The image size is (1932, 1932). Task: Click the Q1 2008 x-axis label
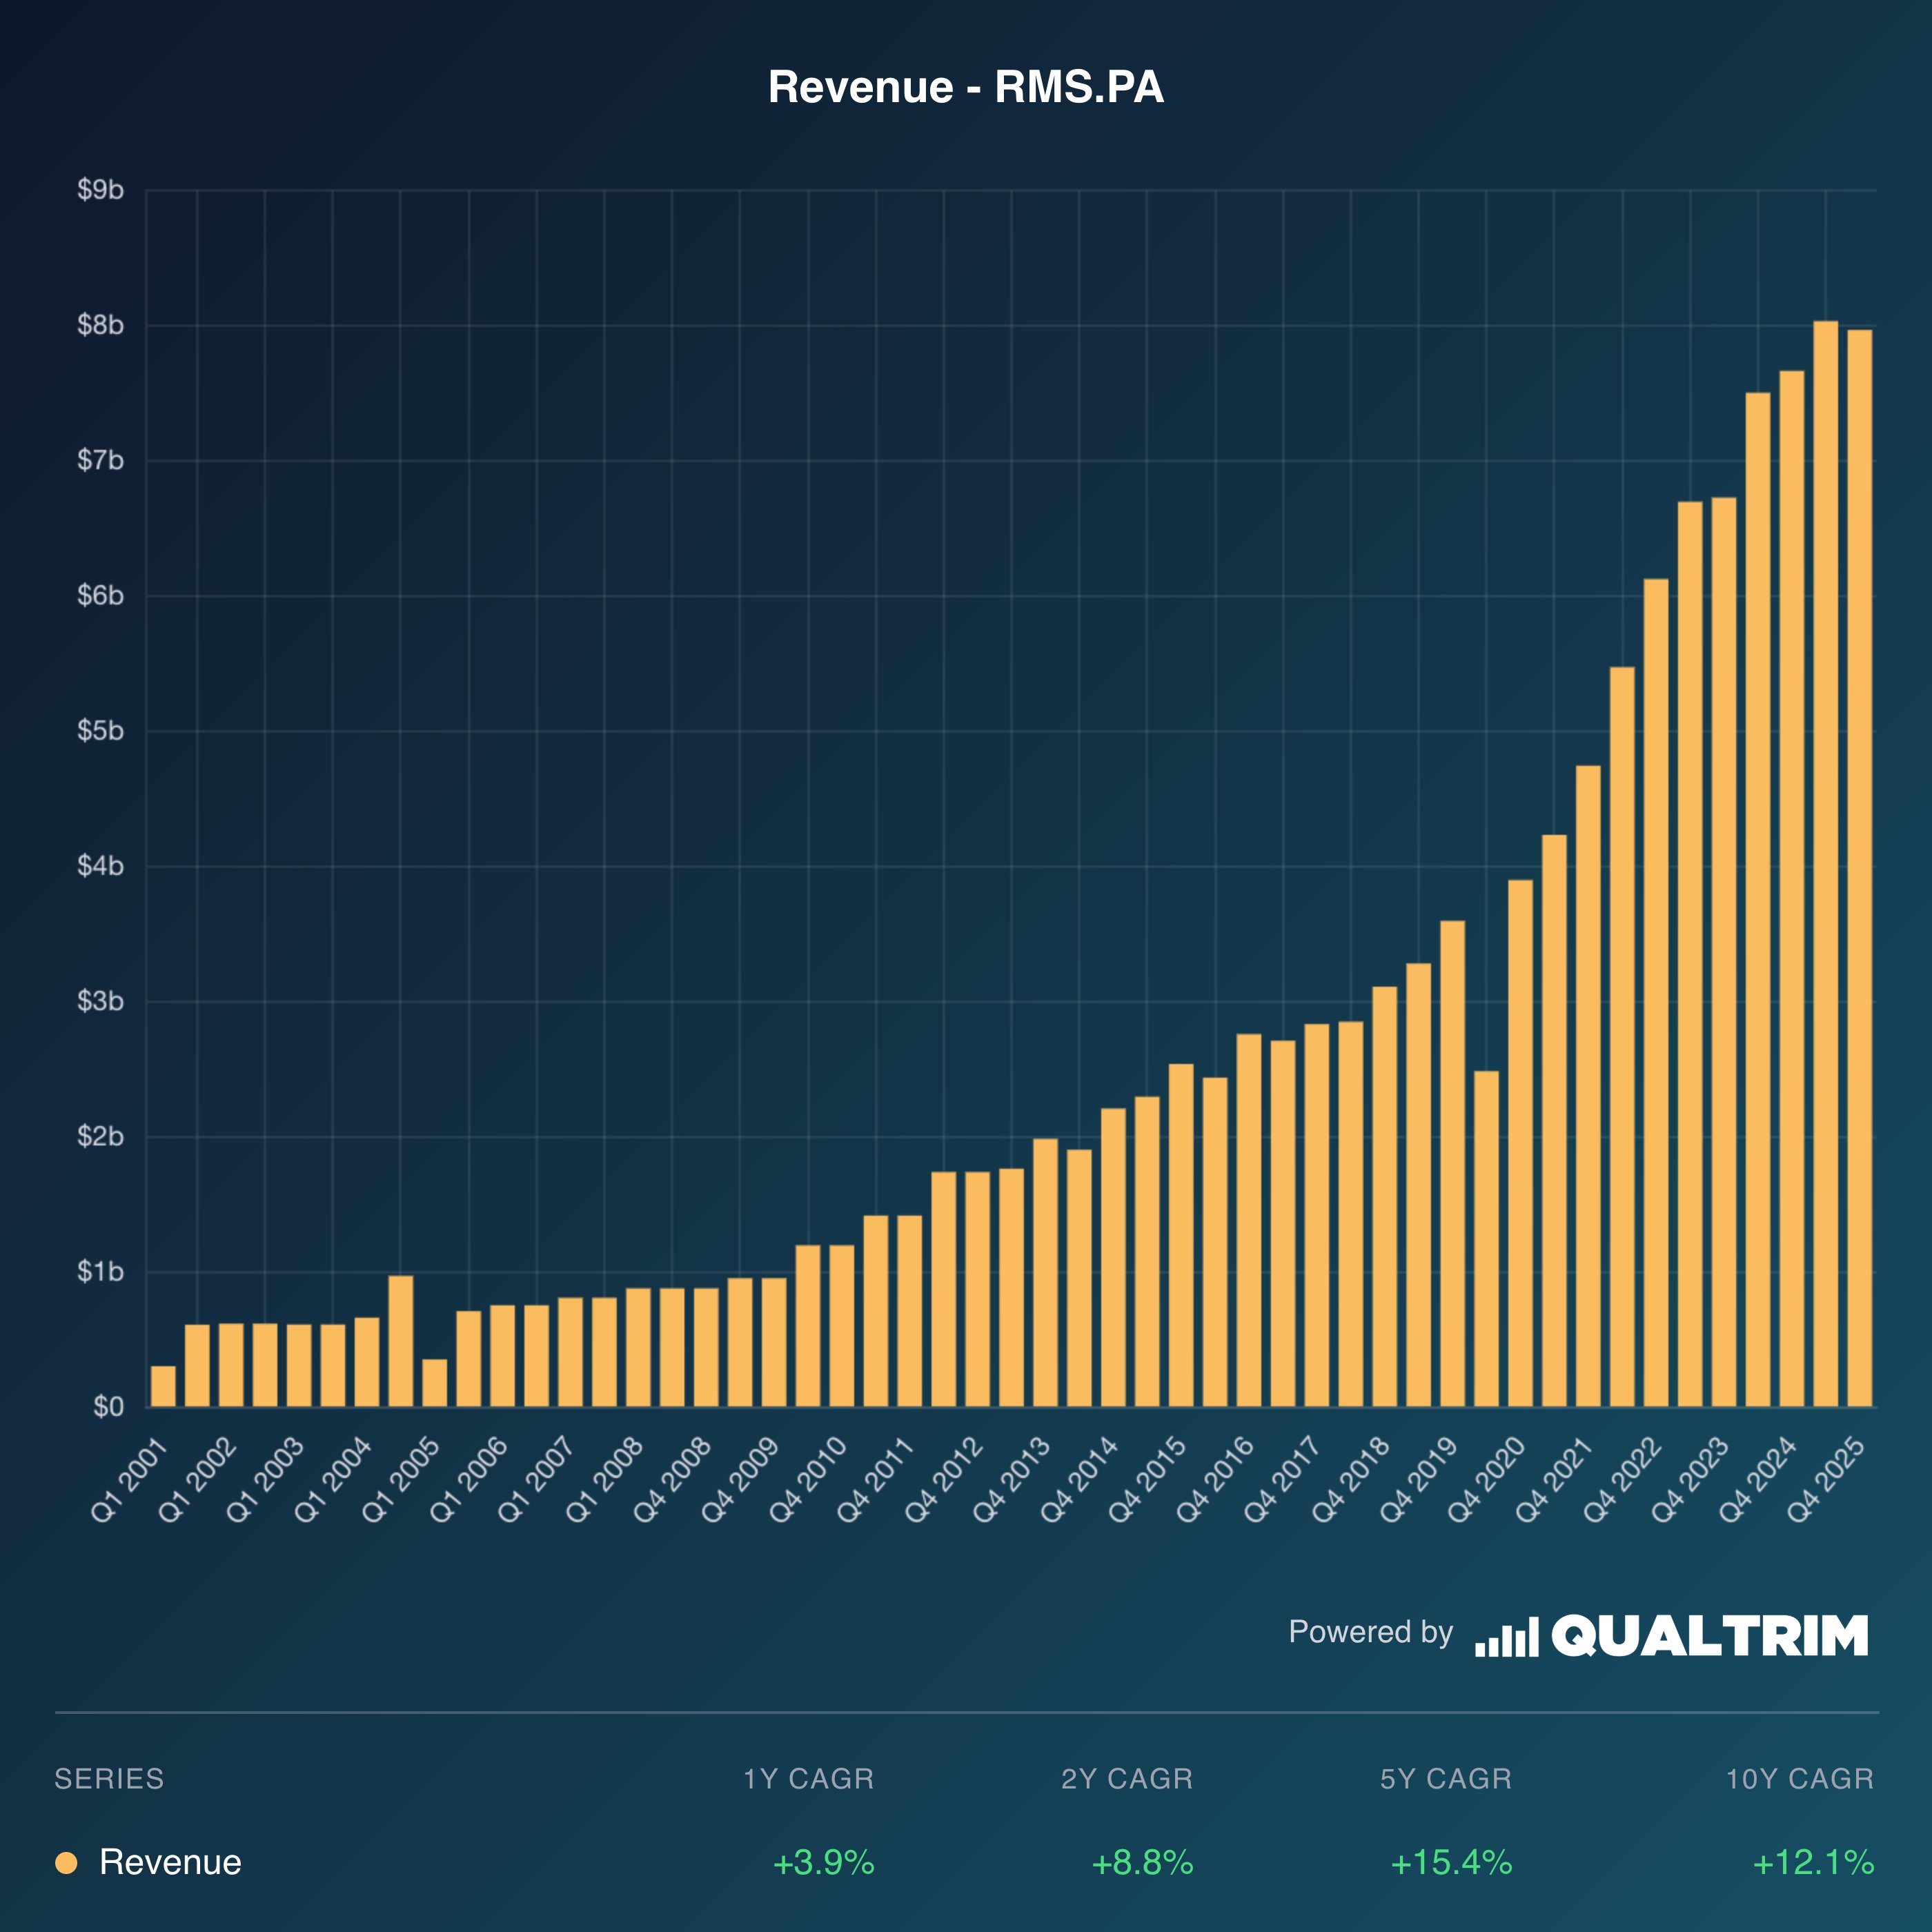click(x=605, y=1480)
